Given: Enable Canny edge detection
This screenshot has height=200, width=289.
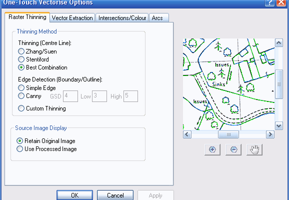Looking at the screenshot, I should [x=29, y=96].
